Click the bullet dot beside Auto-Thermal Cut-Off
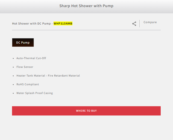173x140 pixels. pyautogui.click(x=13, y=59)
